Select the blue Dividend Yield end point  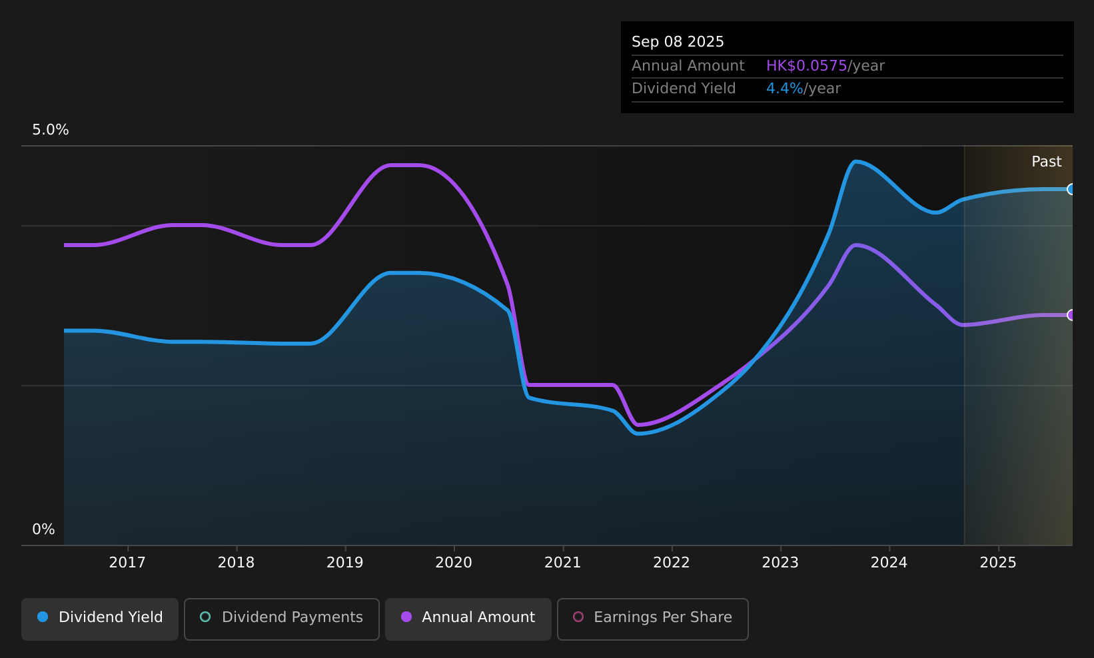tap(1071, 189)
